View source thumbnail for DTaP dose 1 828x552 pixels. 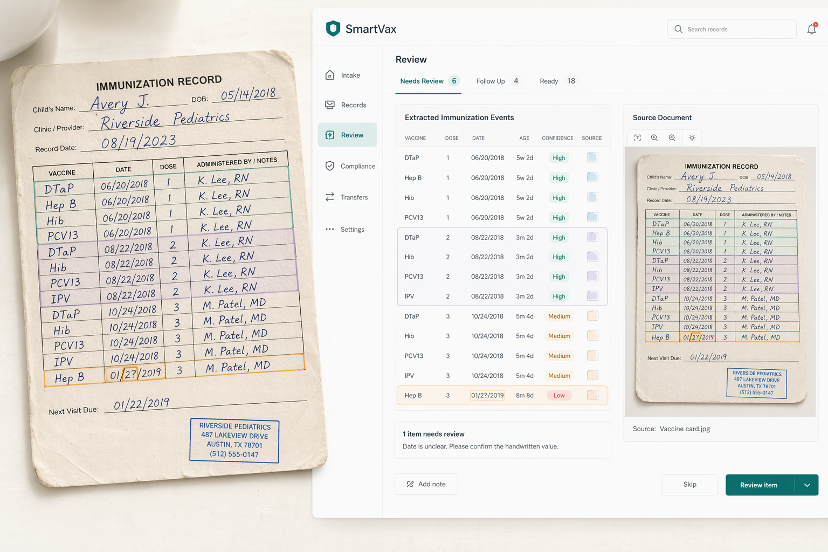click(x=592, y=157)
